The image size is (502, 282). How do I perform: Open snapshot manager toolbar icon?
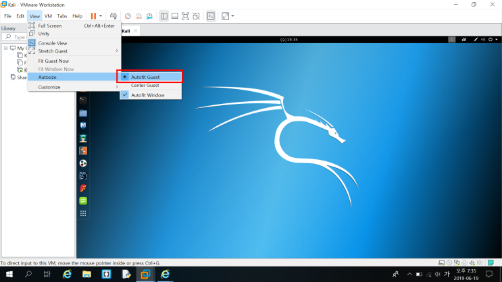149,16
